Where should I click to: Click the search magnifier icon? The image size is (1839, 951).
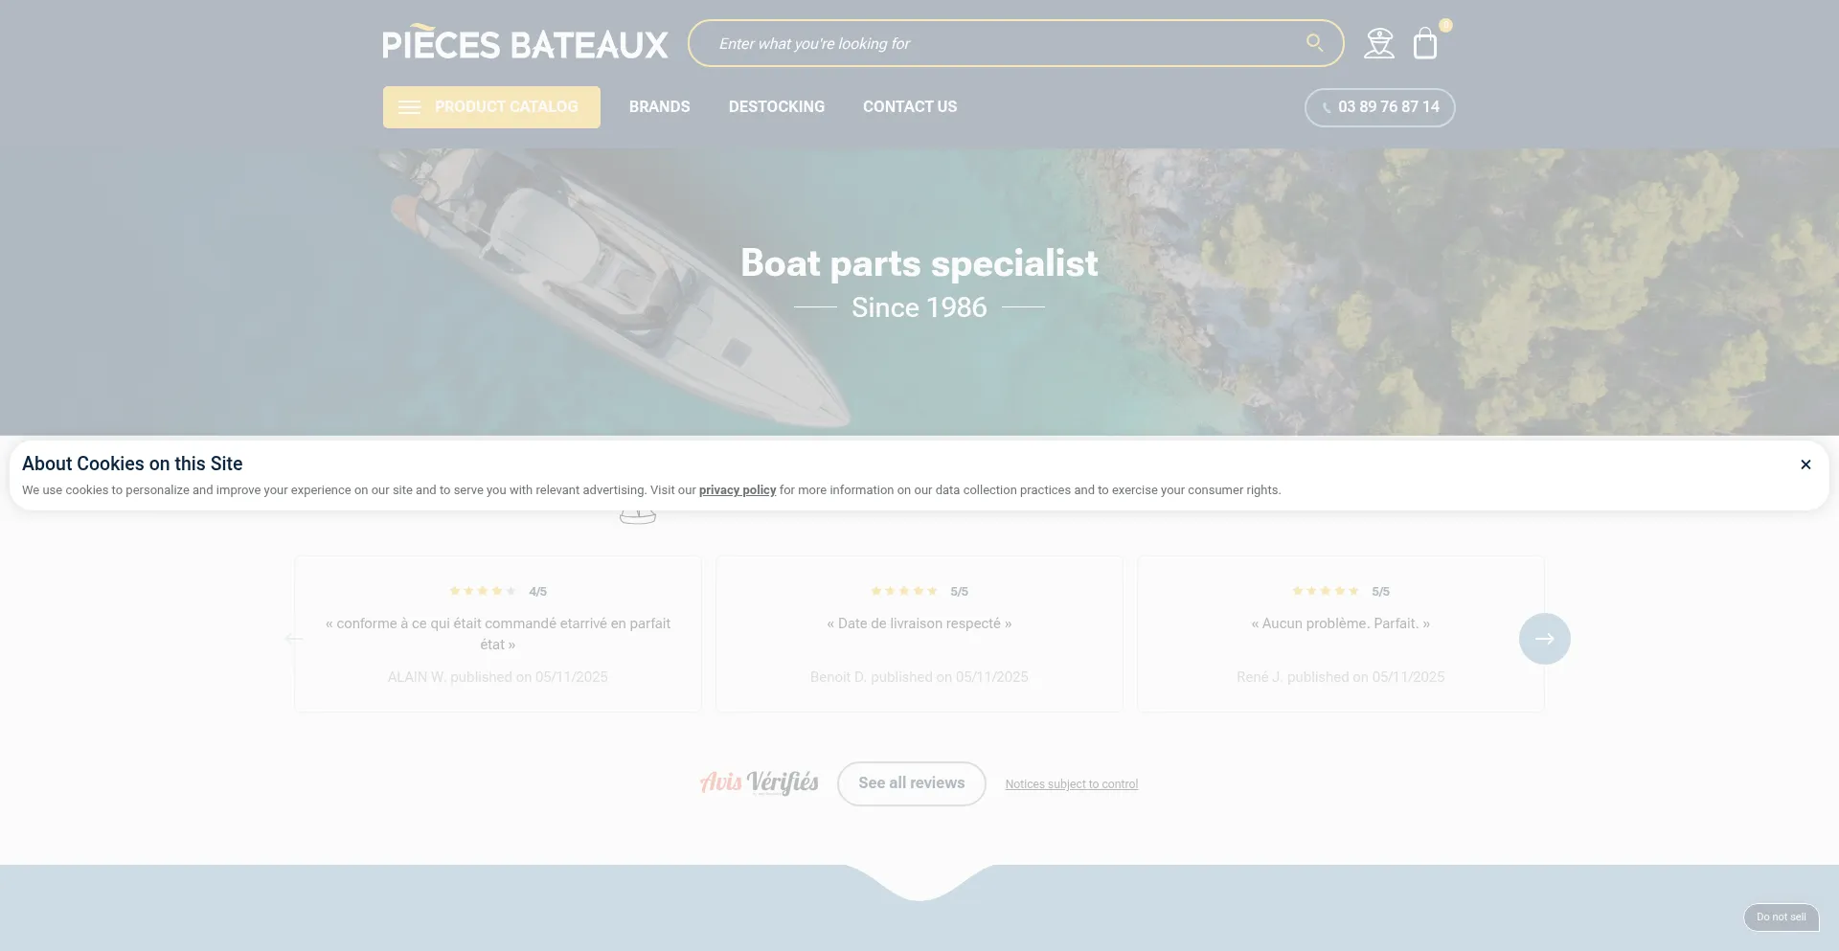tap(1314, 43)
